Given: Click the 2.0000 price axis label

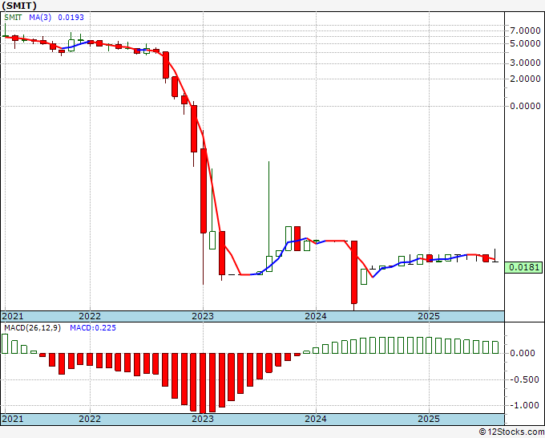Looking at the screenshot, I should (x=525, y=79).
